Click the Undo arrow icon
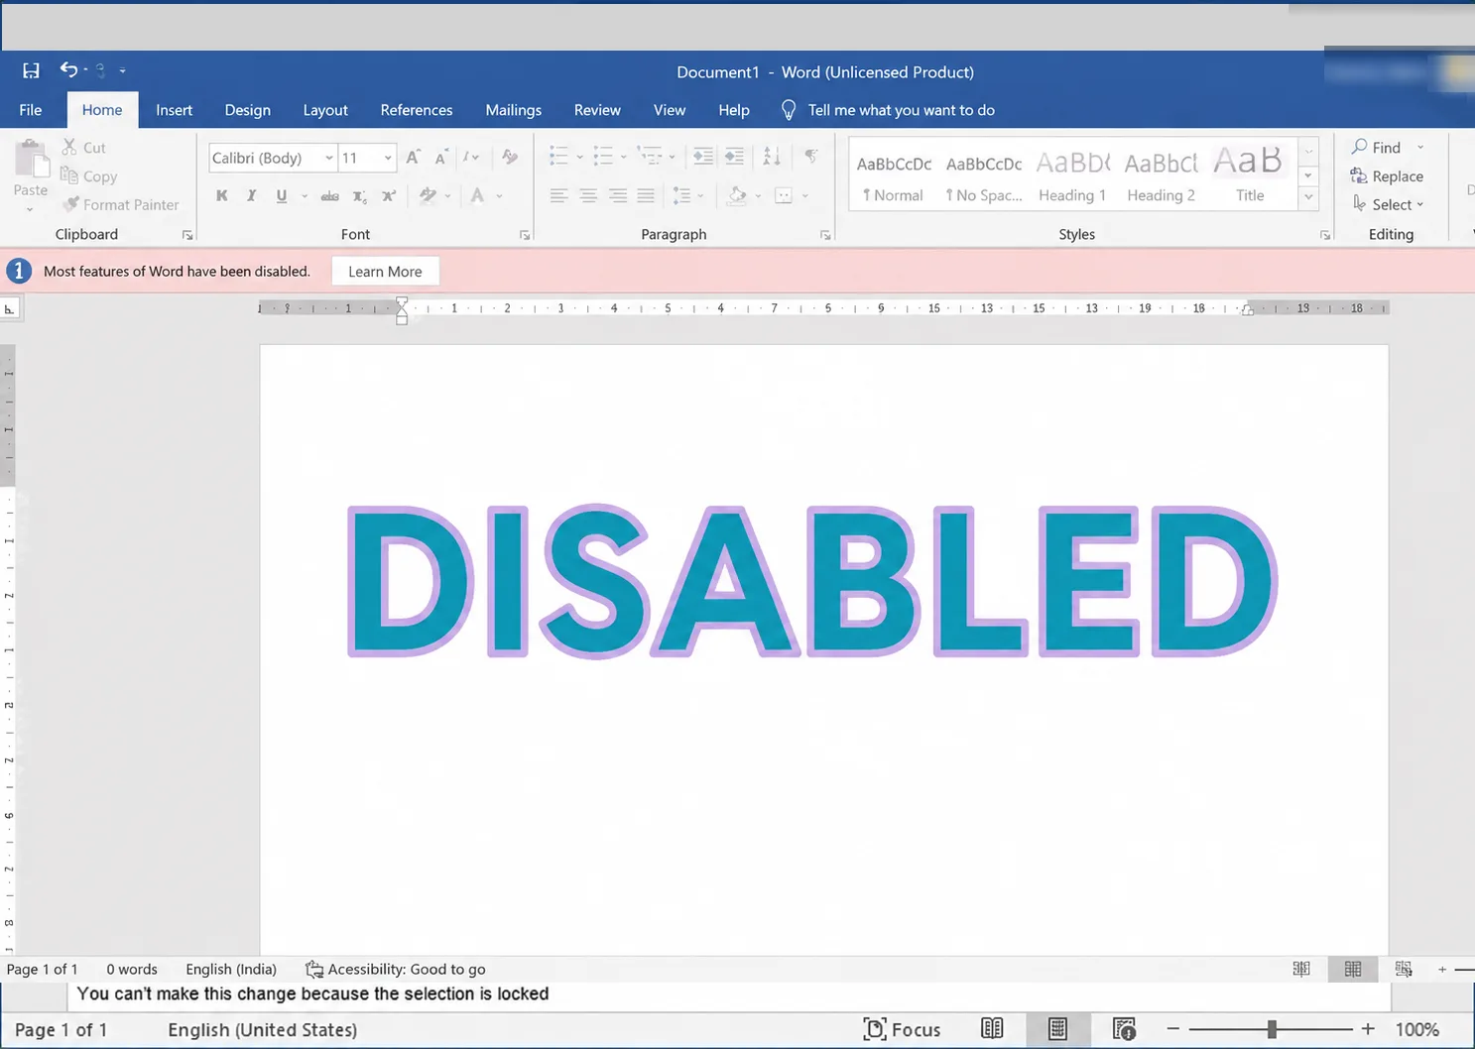 pyautogui.click(x=68, y=69)
